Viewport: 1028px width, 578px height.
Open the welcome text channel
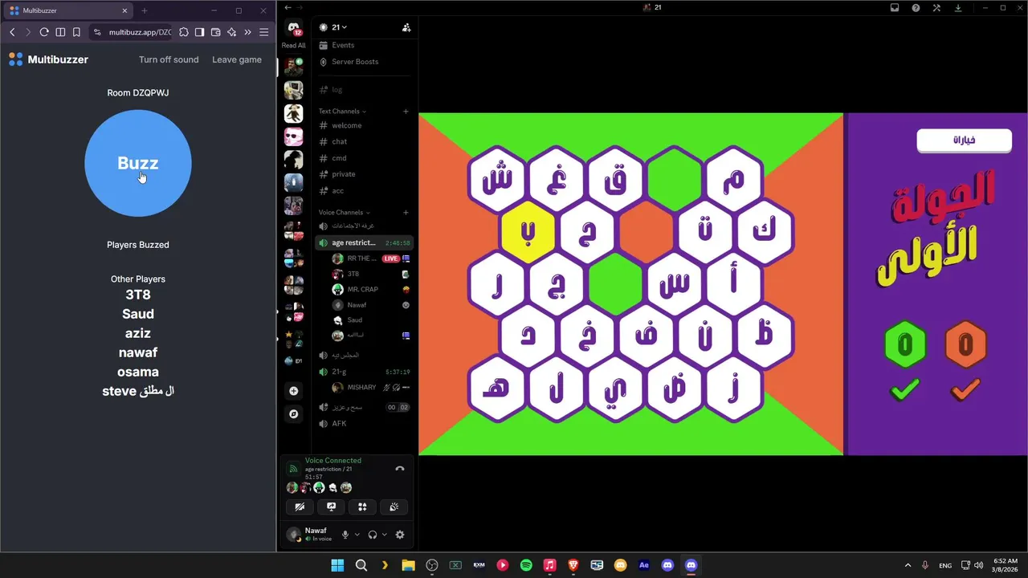tap(346, 125)
